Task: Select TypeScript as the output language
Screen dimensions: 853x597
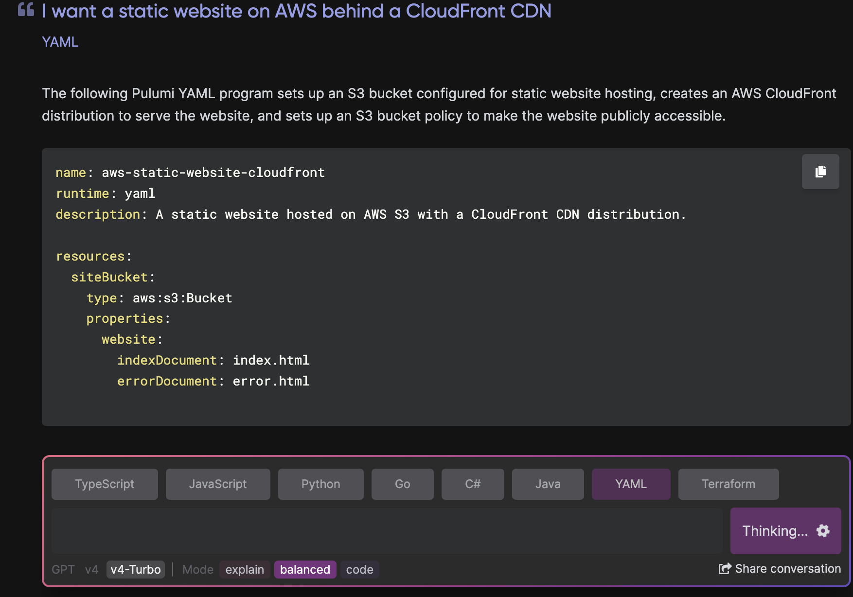Action: click(105, 484)
